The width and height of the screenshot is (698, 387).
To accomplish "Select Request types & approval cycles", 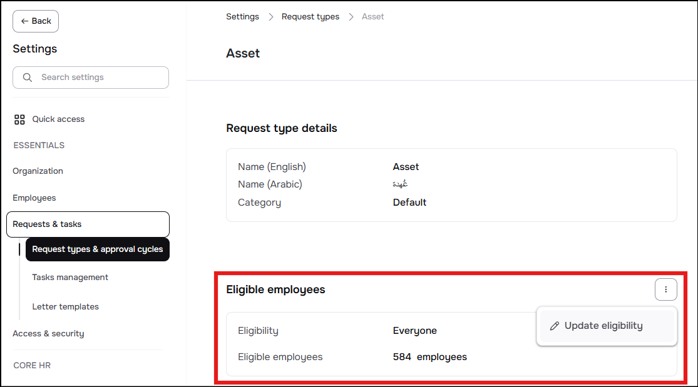I will [x=98, y=249].
